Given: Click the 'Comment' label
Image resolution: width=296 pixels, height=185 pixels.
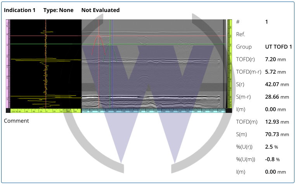Looking at the screenshot, I should [16, 121].
